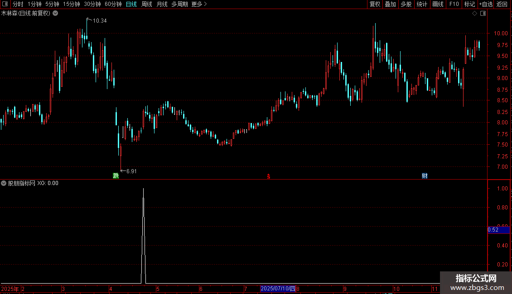
Task: Click month 11 on the time axis
Action: 435,289
